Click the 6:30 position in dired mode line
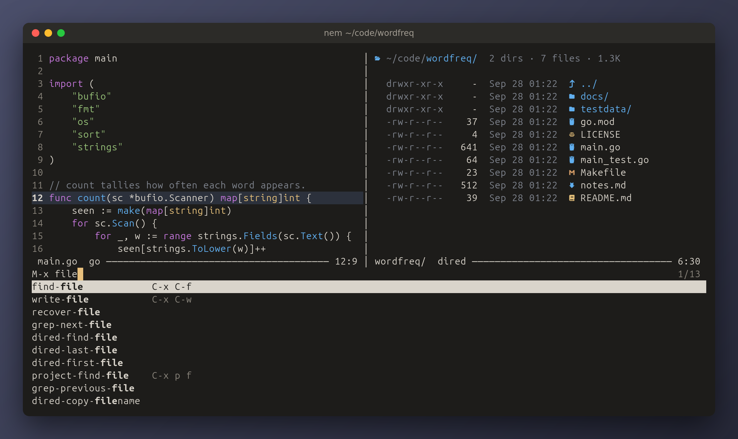The height and width of the screenshot is (439, 738). [689, 261]
